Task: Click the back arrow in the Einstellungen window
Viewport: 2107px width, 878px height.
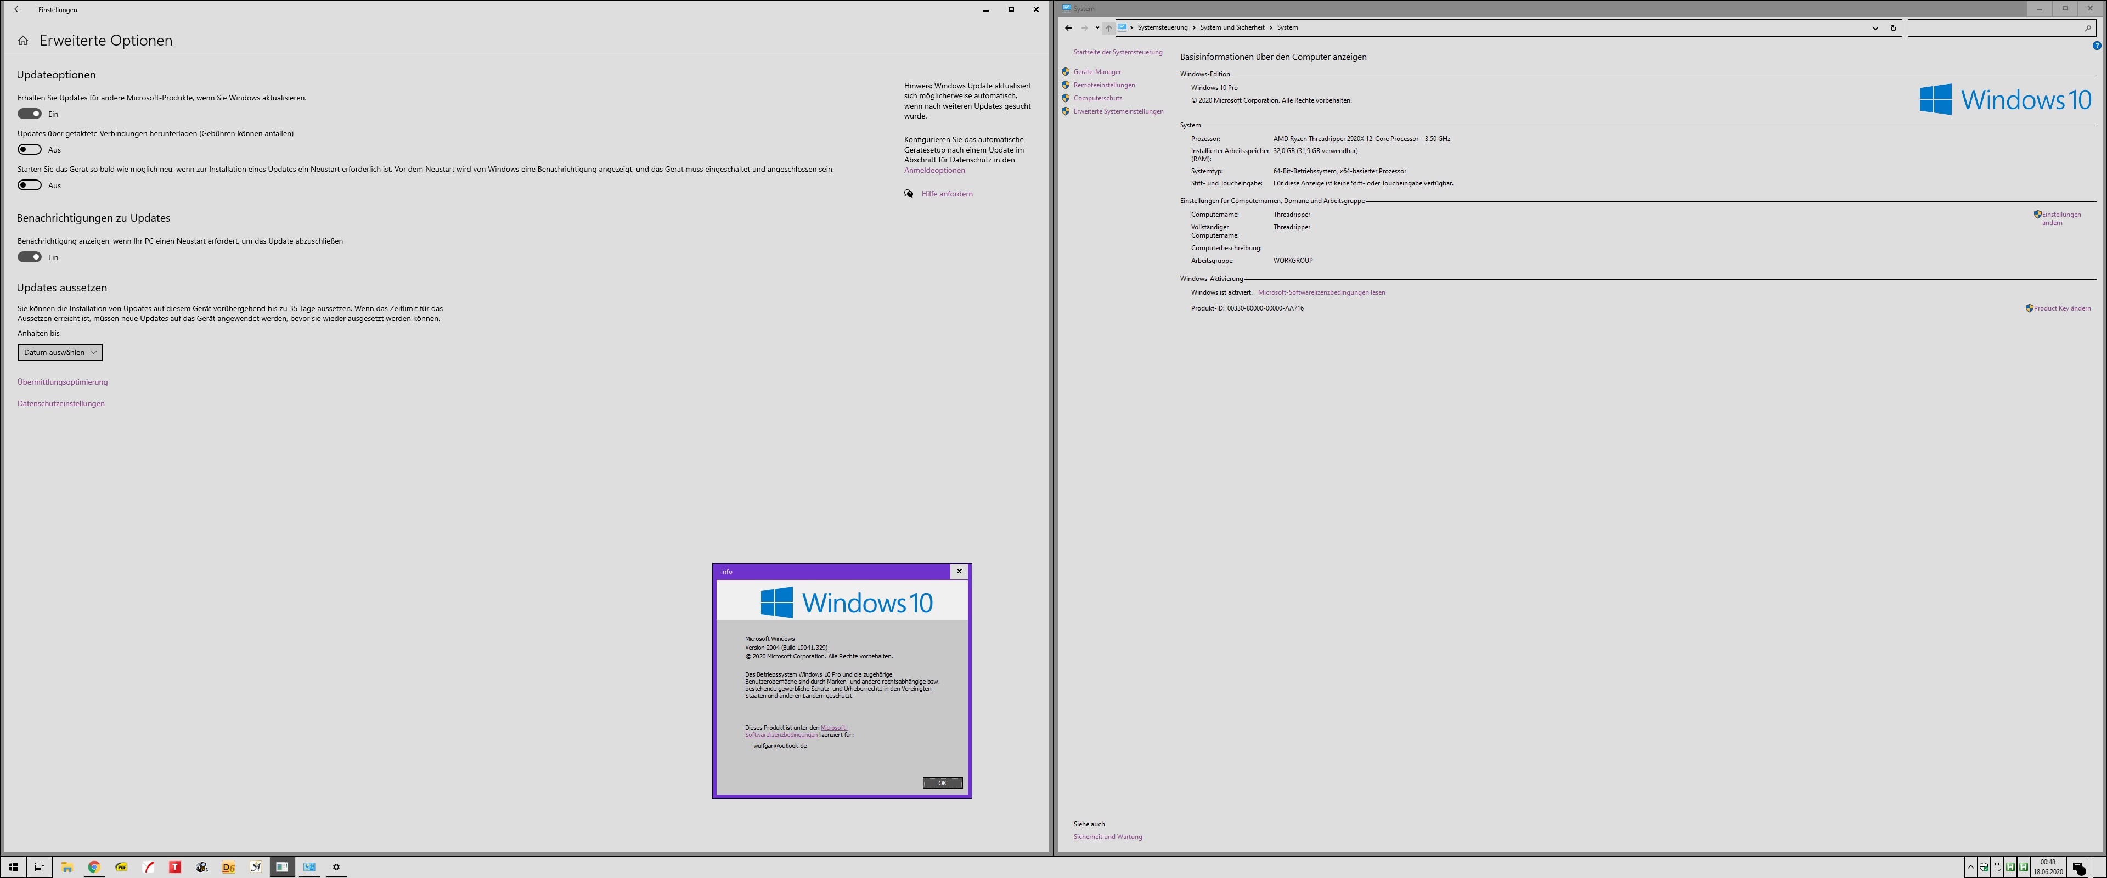Action: 17,10
